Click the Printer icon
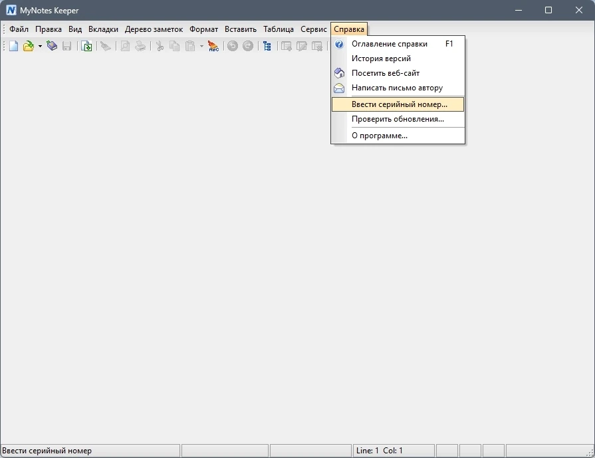This screenshot has width=595, height=458. point(140,47)
